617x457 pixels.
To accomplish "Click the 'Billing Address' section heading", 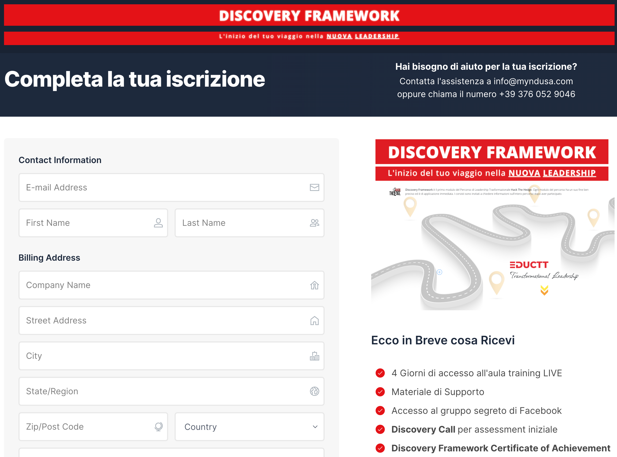I will point(49,258).
